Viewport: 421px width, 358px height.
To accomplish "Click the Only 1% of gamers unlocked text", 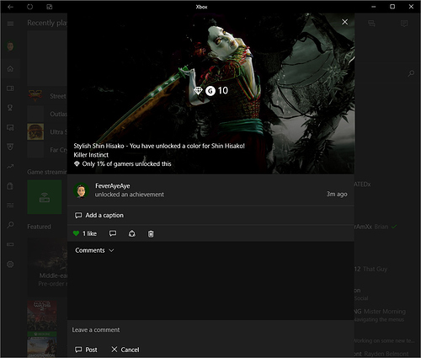I will [x=126, y=164].
